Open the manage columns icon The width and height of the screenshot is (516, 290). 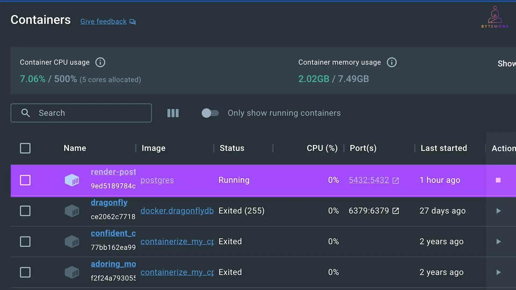(173, 113)
